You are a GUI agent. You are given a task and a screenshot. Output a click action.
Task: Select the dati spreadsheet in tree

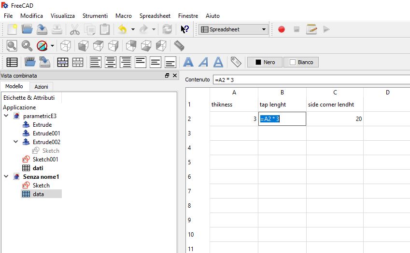38,168
